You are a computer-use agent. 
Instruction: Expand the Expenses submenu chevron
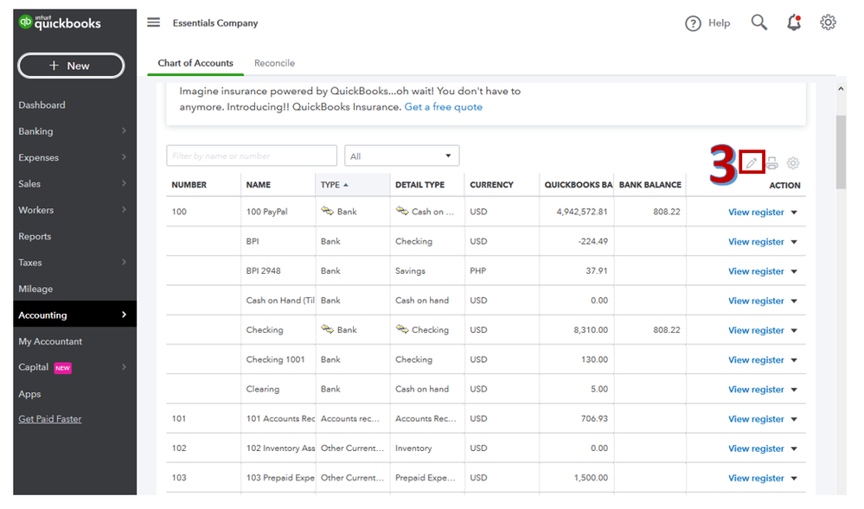124,157
